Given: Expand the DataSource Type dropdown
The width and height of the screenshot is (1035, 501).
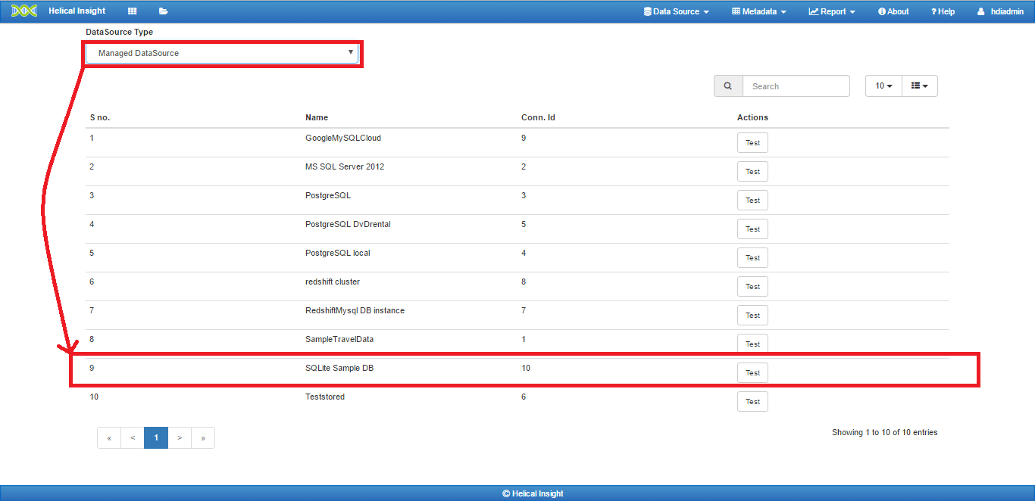Looking at the screenshot, I should click(221, 53).
